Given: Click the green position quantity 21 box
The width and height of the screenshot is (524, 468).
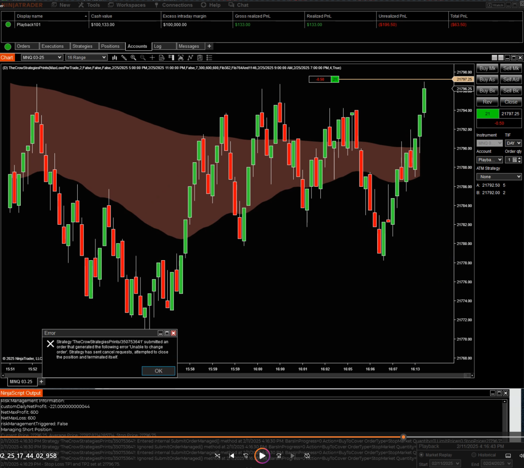Looking at the screenshot, I should pos(488,114).
